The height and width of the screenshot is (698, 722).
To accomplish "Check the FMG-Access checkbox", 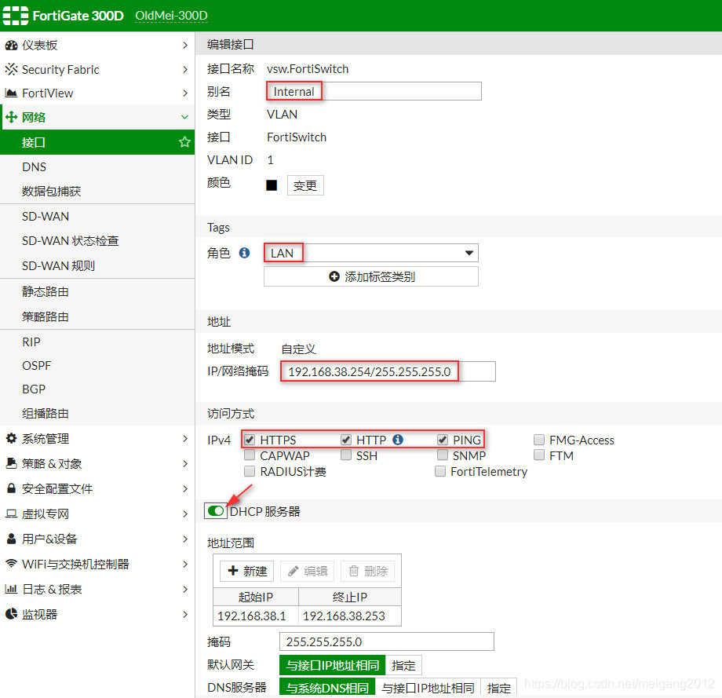I will pyautogui.click(x=538, y=440).
